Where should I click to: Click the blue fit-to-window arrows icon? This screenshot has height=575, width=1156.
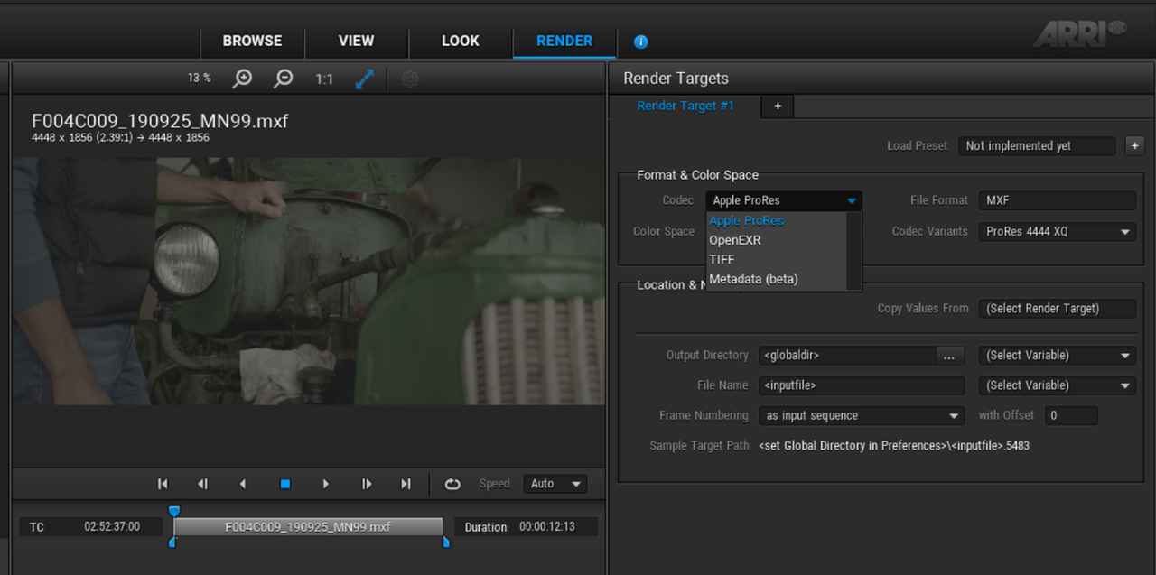click(365, 79)
